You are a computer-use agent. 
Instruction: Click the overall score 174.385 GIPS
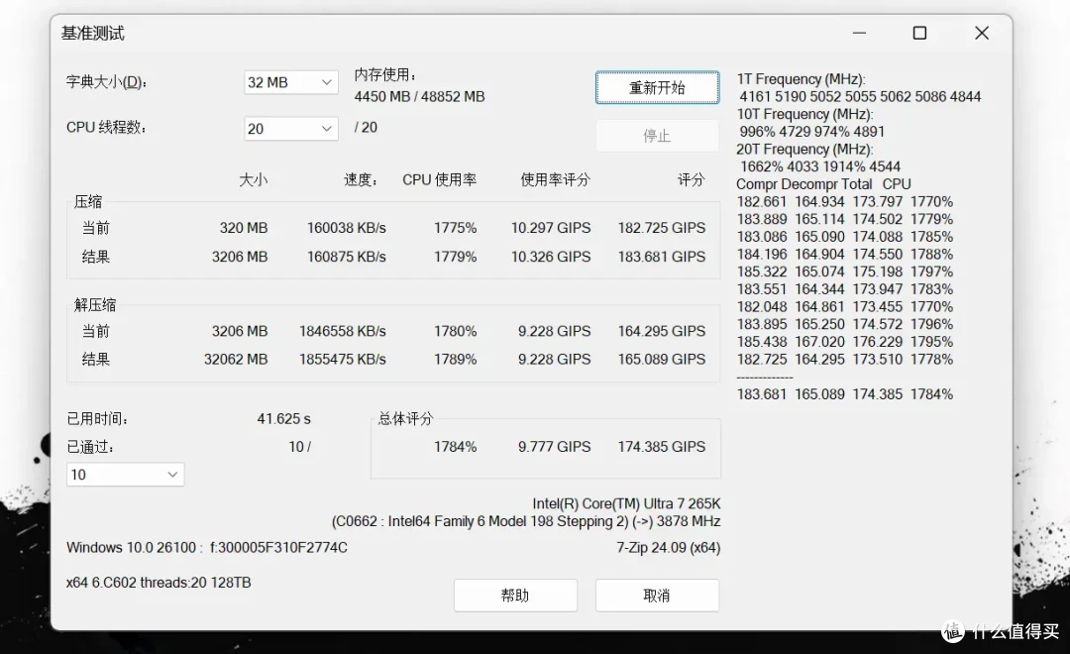click(661, 447)
